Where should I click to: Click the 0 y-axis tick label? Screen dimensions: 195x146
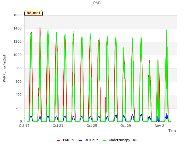click(x=21, y=121)
